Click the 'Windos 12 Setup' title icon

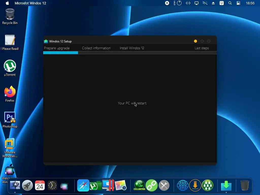[46, 41]
